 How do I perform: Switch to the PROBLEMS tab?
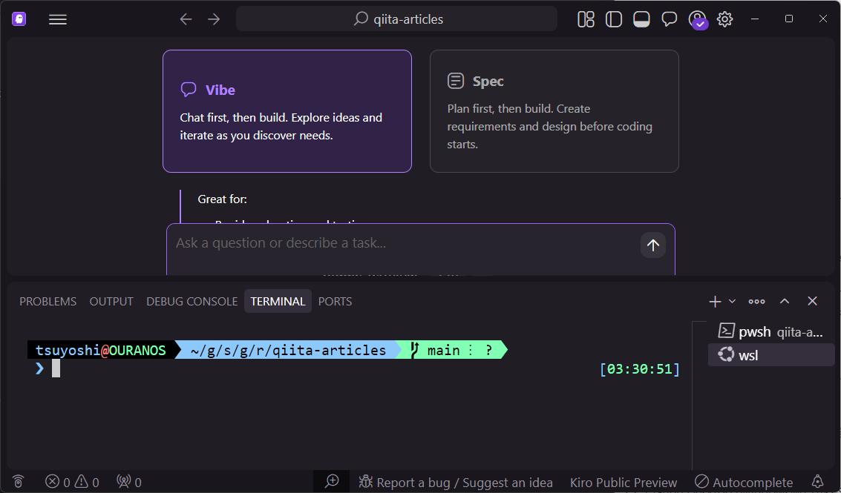point(48,301)
